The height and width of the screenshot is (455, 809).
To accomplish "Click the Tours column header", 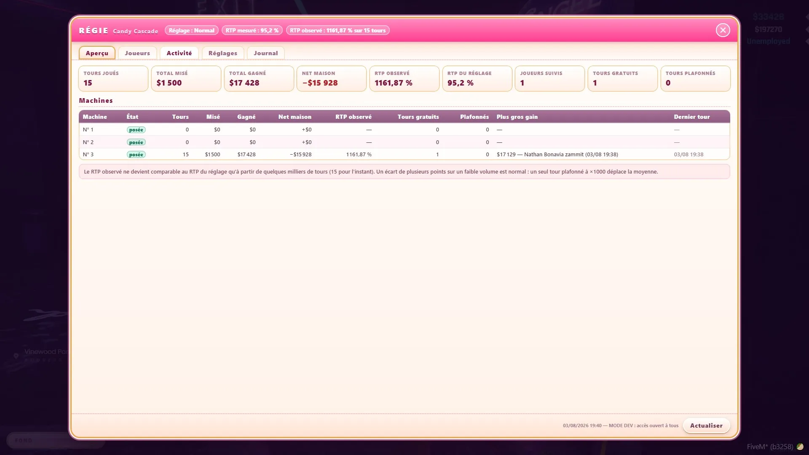I will pos(180,117).
